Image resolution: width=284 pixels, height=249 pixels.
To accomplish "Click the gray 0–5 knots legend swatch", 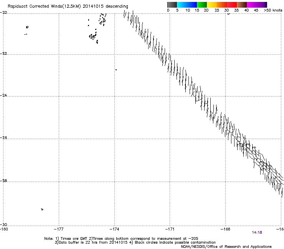I will pyautogui.click(x=172, y=5).
